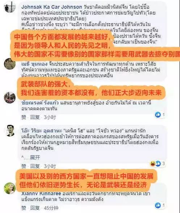Viewport: 180px width, 213px height.
Task: Open Johnsak Ka Car Johnson's profile picture
Action: pyautogui.click(x=10, y=7)
